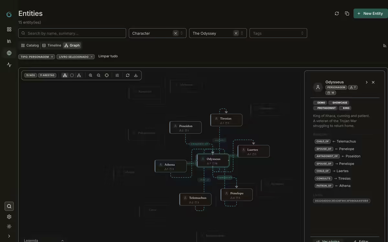Select the Laertes node

click(253, 151)
